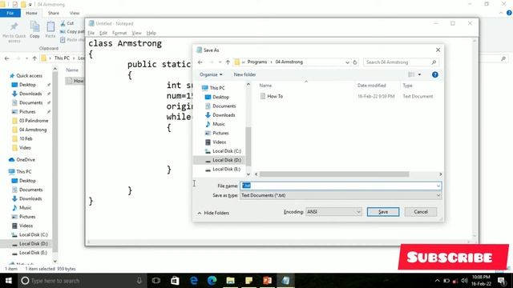Open the Encoding ANSI dropdown
Viewport: 513px width, 288px height.
coord(333,212)
